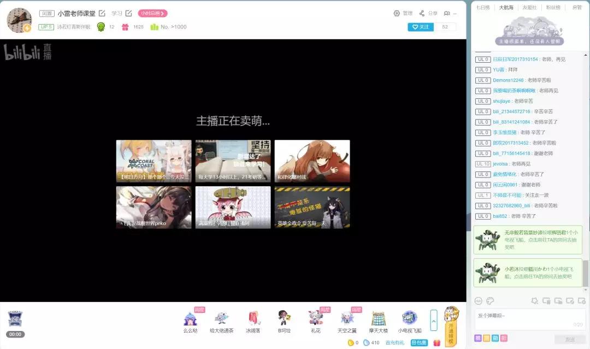590x349 pixels.
Task: Click the 开通特权 privilege banner
Action: (x=451, y=327)
